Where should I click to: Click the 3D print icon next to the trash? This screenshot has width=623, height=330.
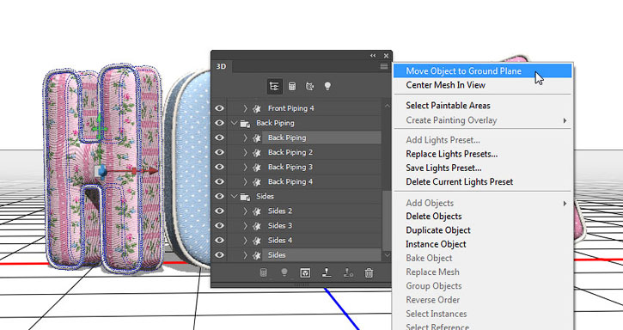[348, 272]
